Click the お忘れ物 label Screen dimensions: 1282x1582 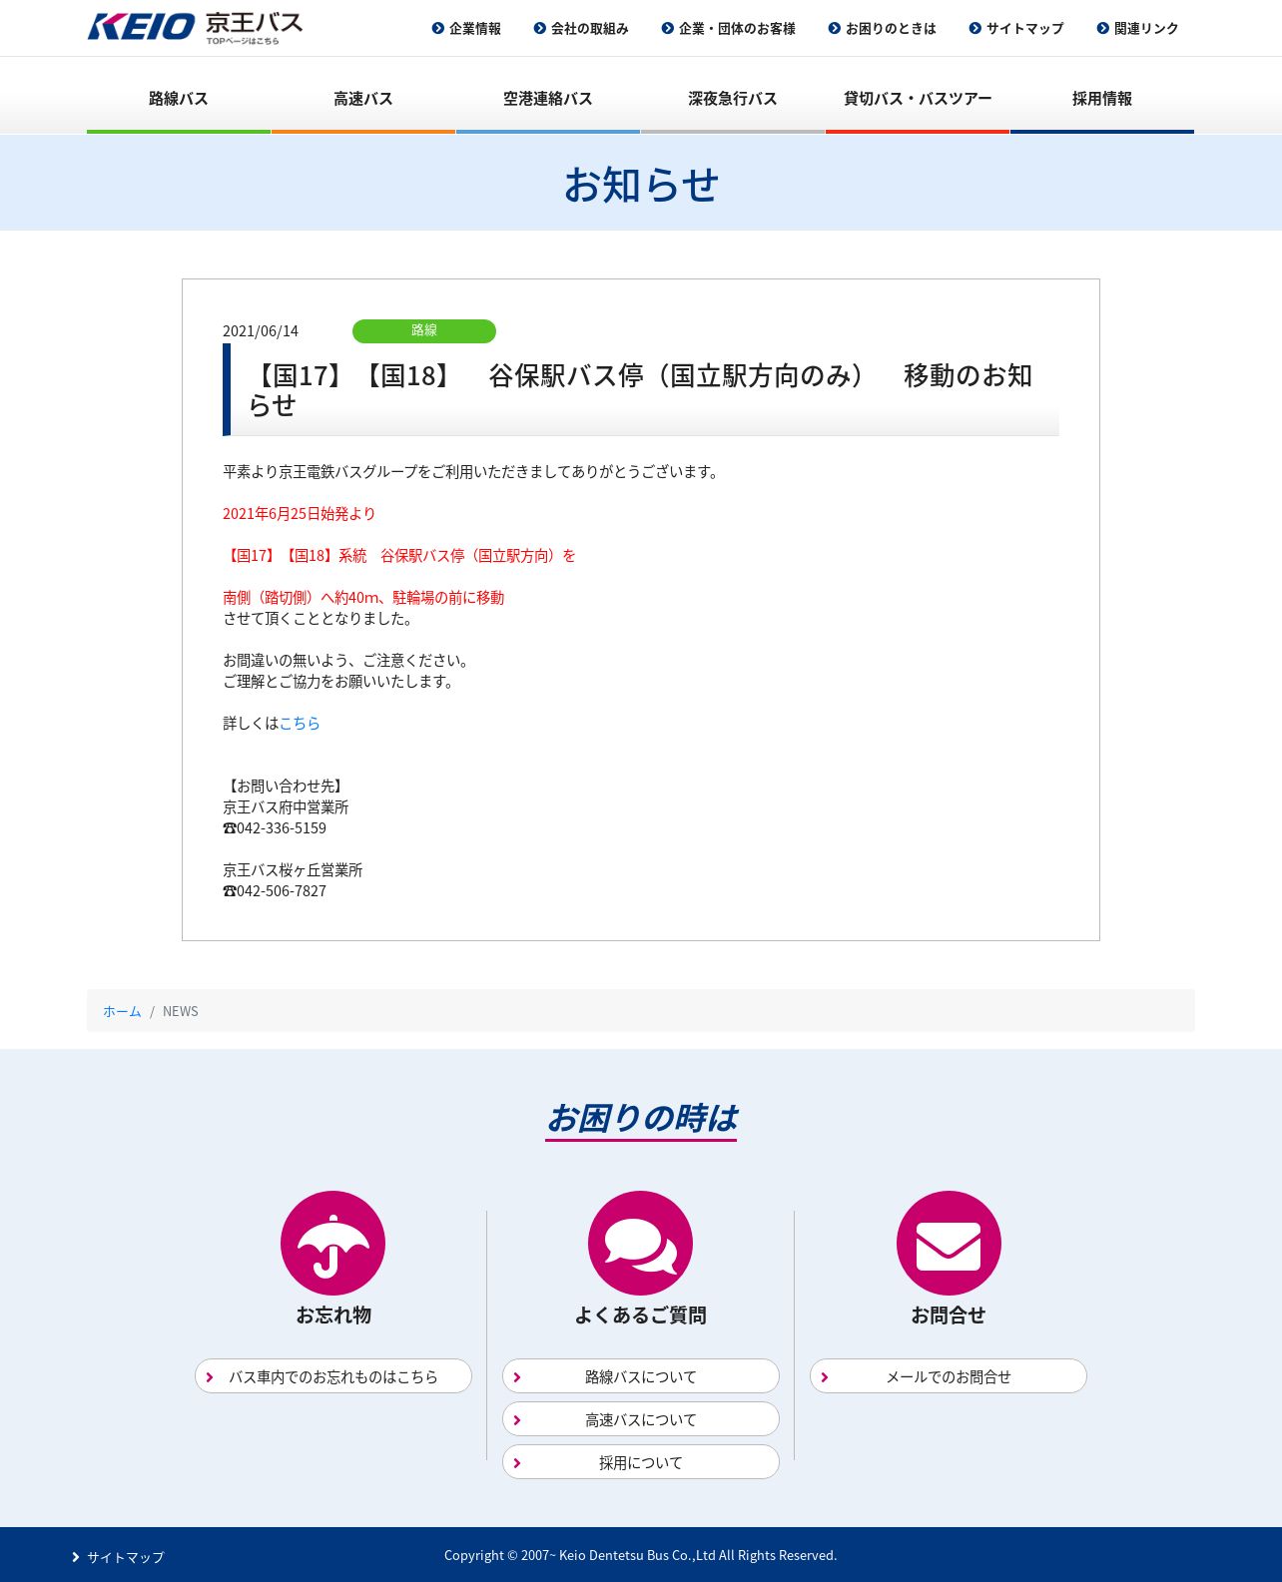pos(333,1316)
